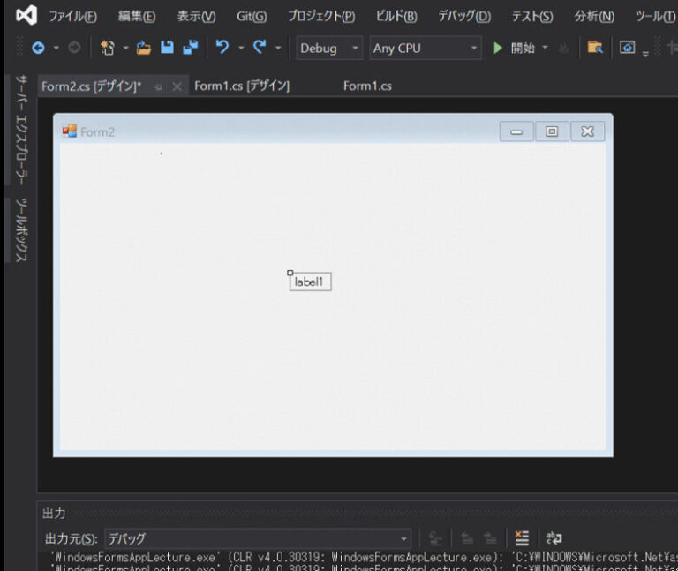This screenshot has height=571, width=678.
Task: Select the Form2 title bar in designer
Action: (x=333, y=130)
